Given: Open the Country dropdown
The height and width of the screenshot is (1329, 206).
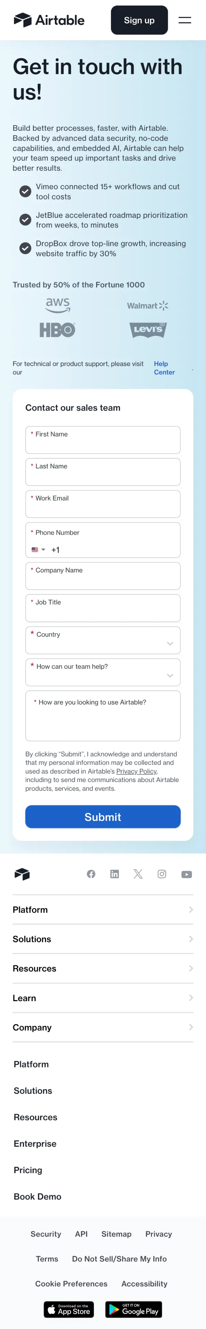Looking at the screenshot, I should click(103, 640).
